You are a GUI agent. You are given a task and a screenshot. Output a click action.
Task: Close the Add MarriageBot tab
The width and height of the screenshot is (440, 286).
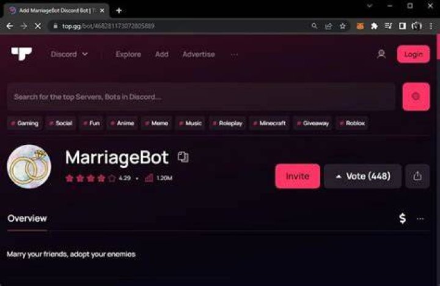[102, 10]
